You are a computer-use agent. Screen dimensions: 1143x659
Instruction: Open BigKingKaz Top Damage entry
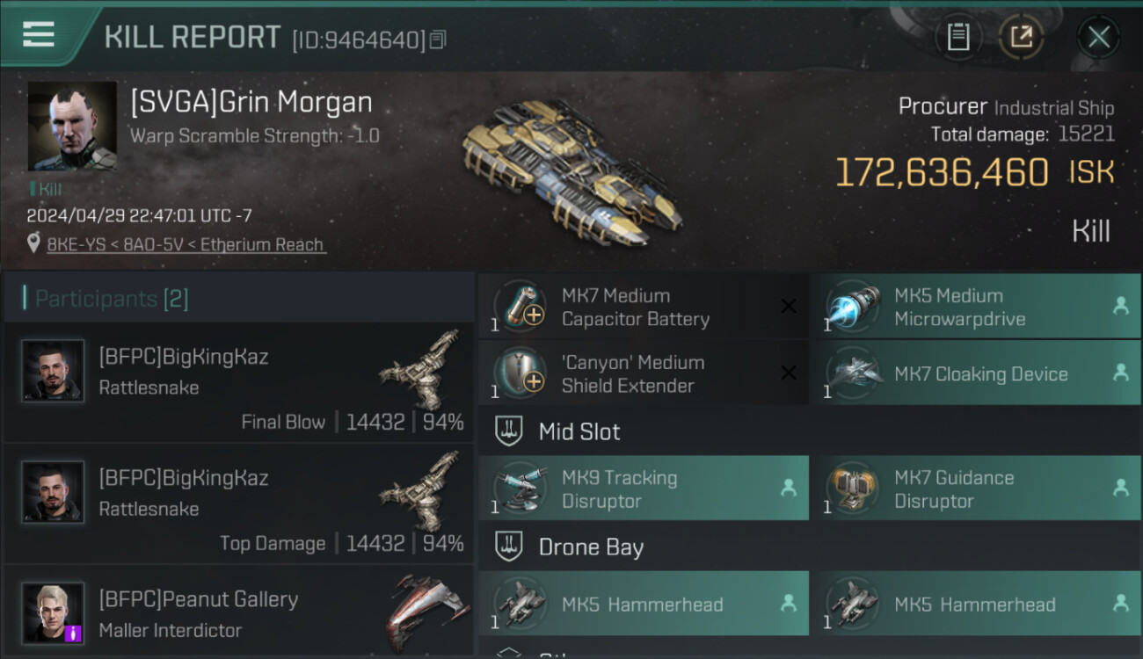239,504
